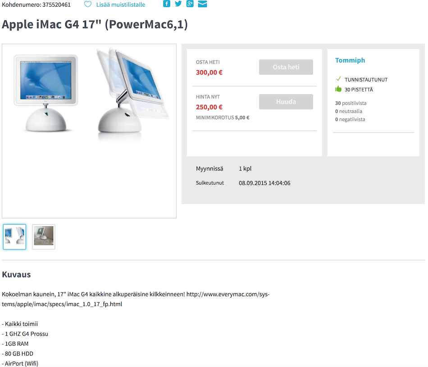Click the Osta heti button

(x=286, y=67)
